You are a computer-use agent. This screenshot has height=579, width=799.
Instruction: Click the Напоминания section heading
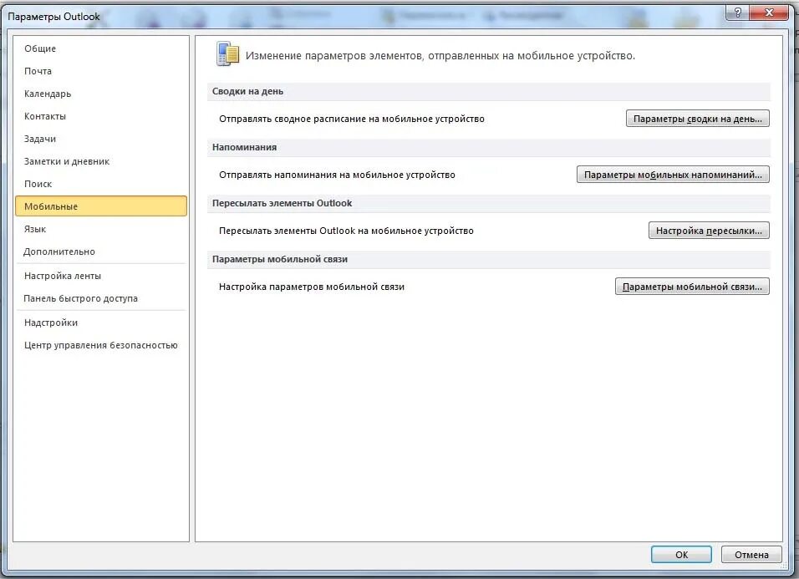tap(245, 147)
